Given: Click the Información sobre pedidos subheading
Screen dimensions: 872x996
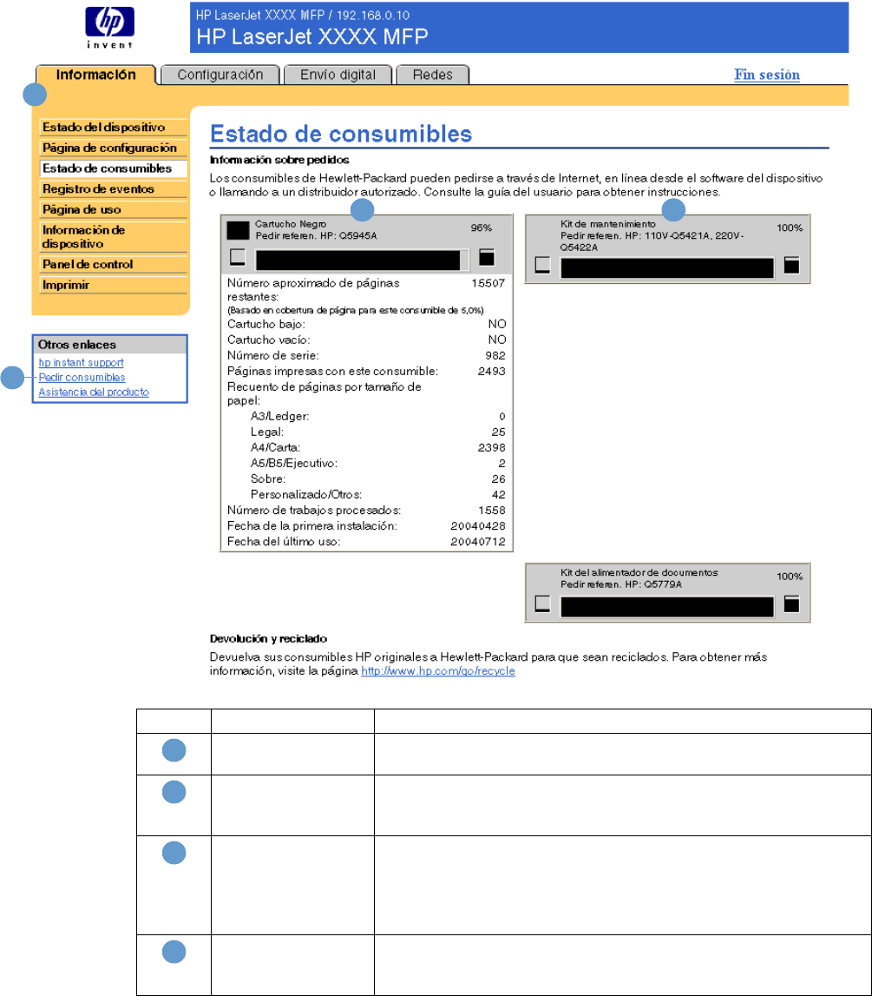Looking at the screenshot, I should tap(279, 160).
